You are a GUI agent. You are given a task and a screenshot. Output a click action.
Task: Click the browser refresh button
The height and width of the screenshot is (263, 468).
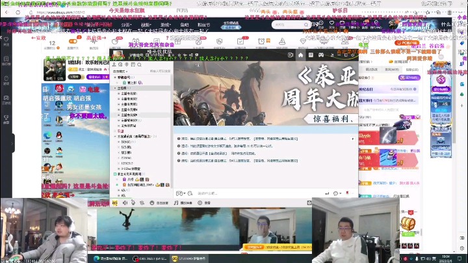18,12
